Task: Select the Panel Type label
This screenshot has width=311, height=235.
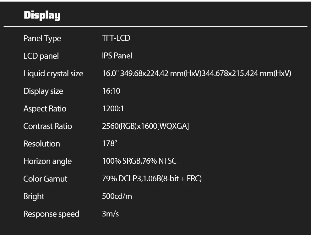Action: 42,38
